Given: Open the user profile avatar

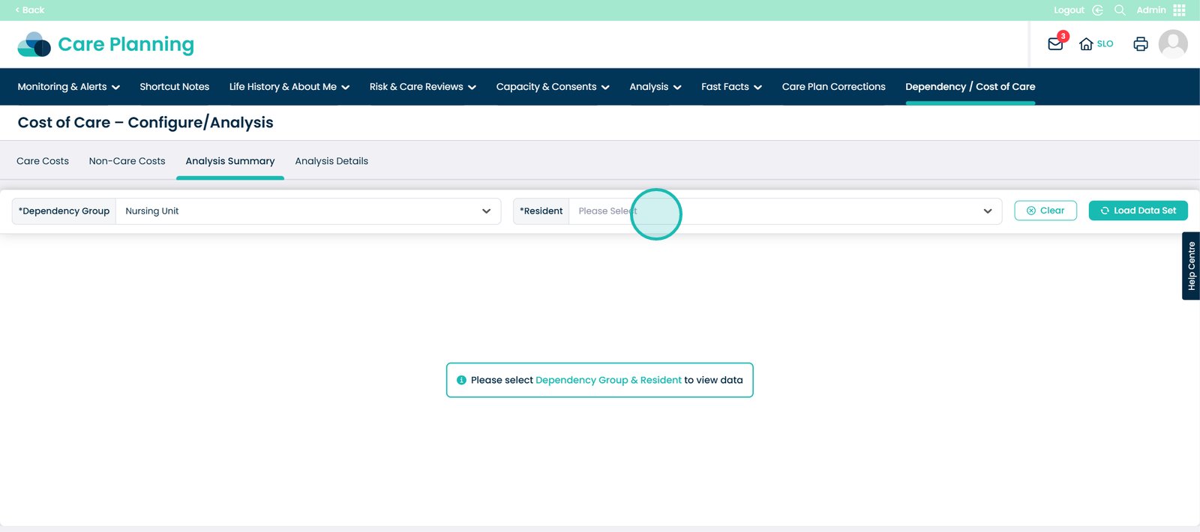Looking at the screenshot, I should pos(1173,44).
